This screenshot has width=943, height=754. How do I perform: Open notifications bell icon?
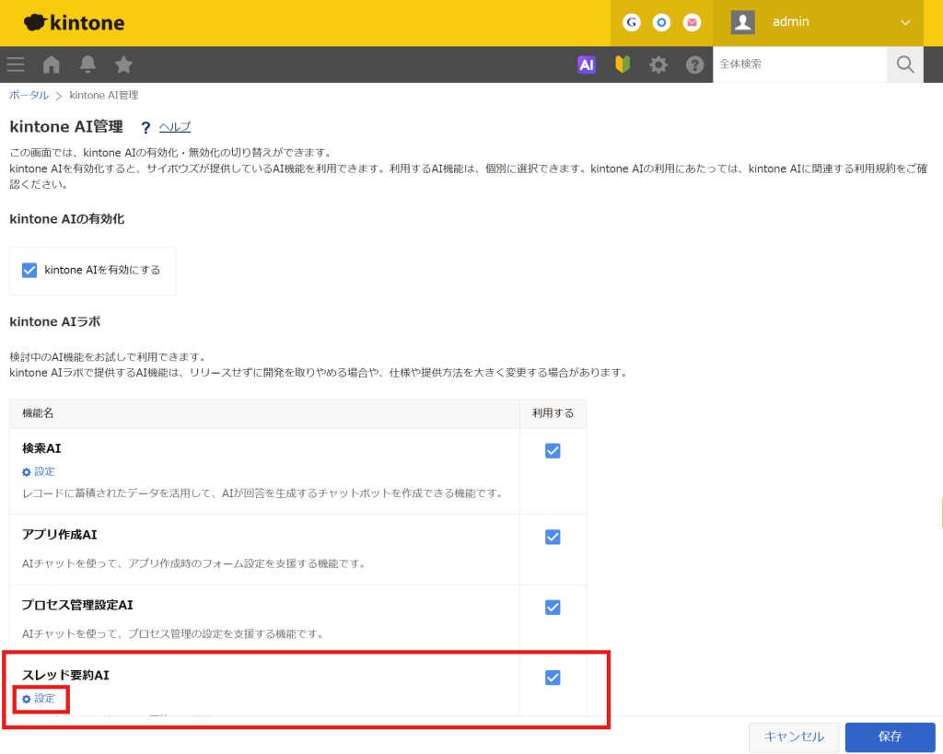(x=87, y=64)
